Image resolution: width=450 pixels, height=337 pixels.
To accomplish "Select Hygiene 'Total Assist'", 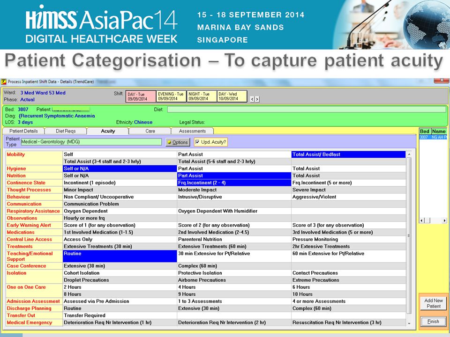I will click(x=348, y=169).
